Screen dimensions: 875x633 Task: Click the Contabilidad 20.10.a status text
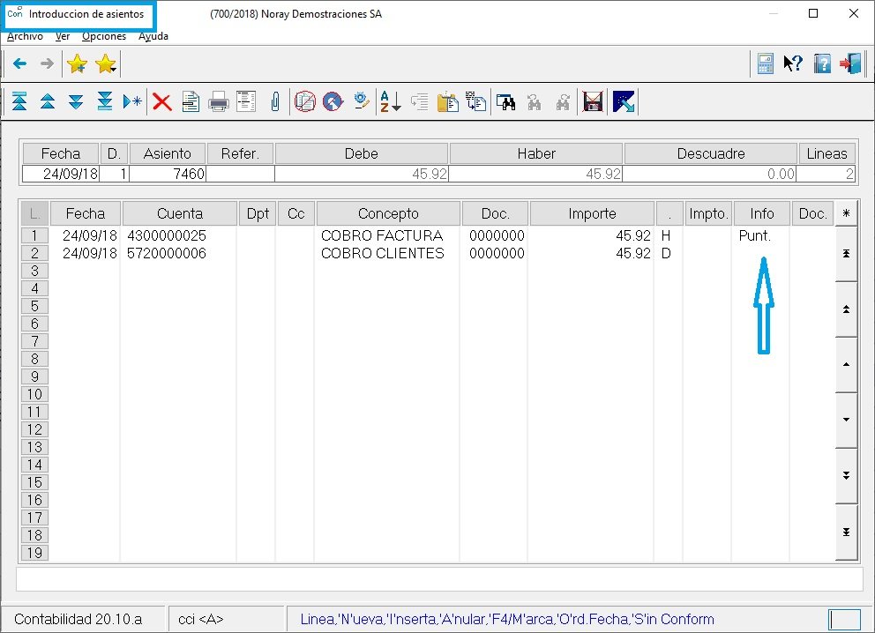point(79,619)
